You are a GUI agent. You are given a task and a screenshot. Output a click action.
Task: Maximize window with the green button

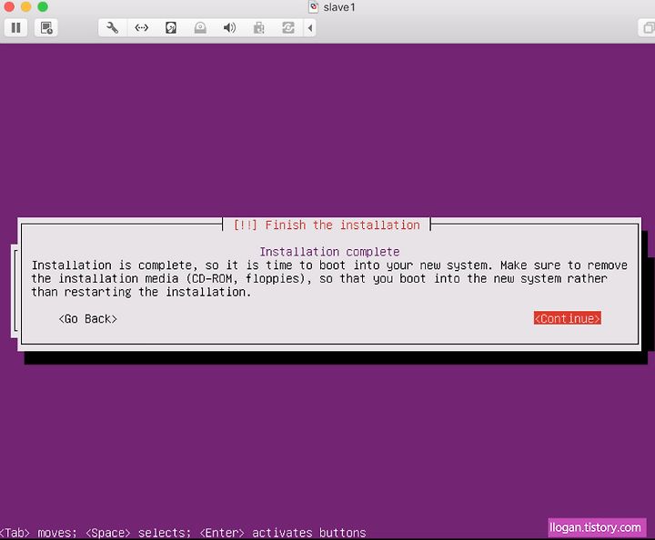click(x=43, y=6)
